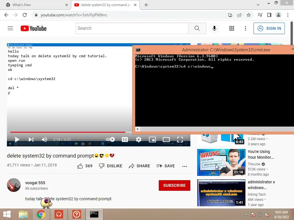The width and height of the screenshot is (294, 220).
Task: Install app icon in address bar
Action: pyautogui.click(x=230, y=15)
